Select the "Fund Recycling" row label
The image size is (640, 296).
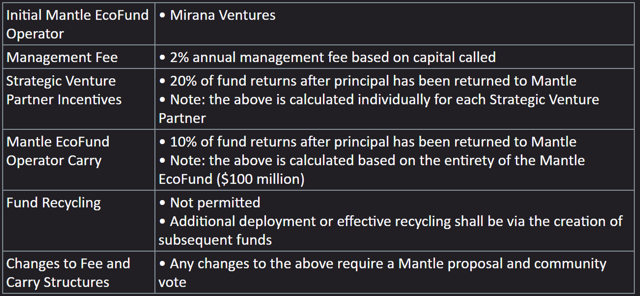(53, 203)
